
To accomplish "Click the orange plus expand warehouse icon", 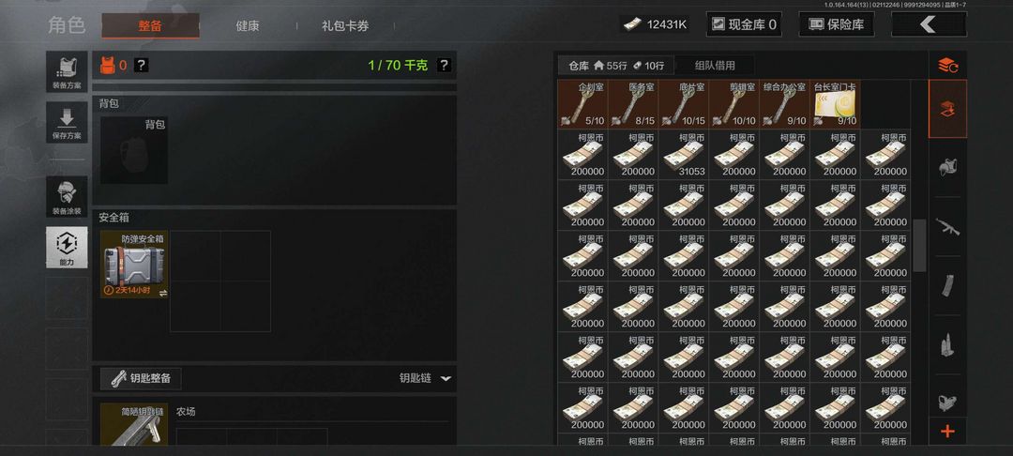I will pyautogui.click(x=947, y=432).
